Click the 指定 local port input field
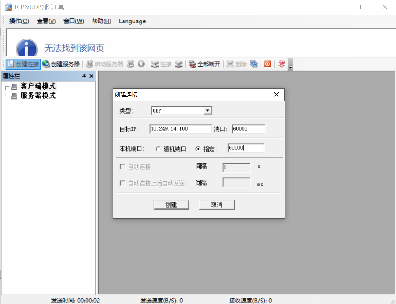396x304 pixels. click(246, 148)
